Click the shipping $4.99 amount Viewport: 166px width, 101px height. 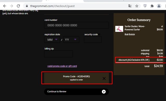tap(160, 53)
